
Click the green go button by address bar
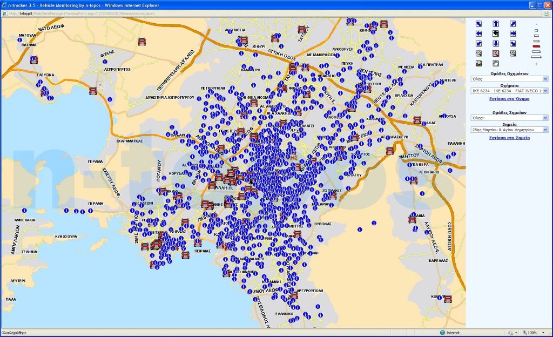547,14
